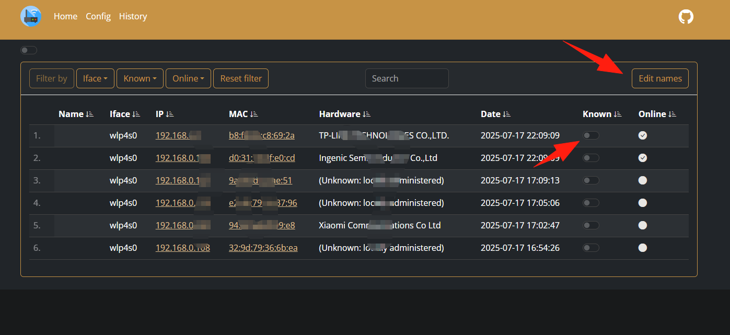
Task: Click date 2025-07-17 17:05:06
Action: [520, 203]
